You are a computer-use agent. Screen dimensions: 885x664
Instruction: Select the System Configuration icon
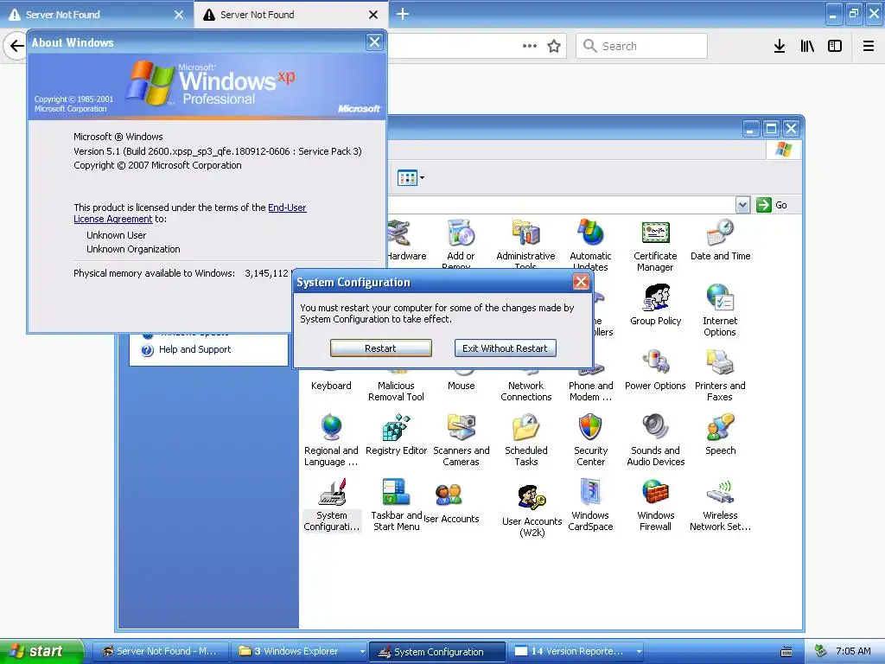point(331,505)
